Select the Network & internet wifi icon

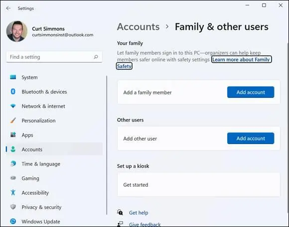pyautogui.click(x=13, y=106)
